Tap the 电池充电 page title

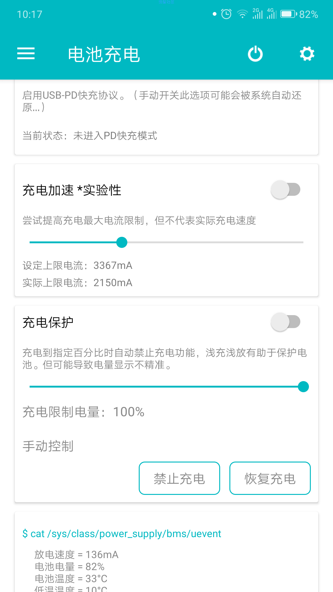104,55
